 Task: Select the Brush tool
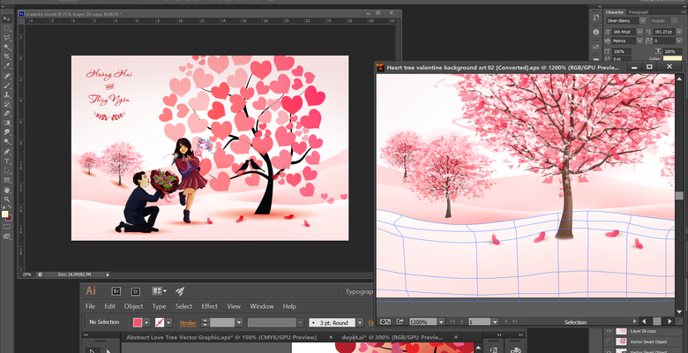[x=7, y=86]
